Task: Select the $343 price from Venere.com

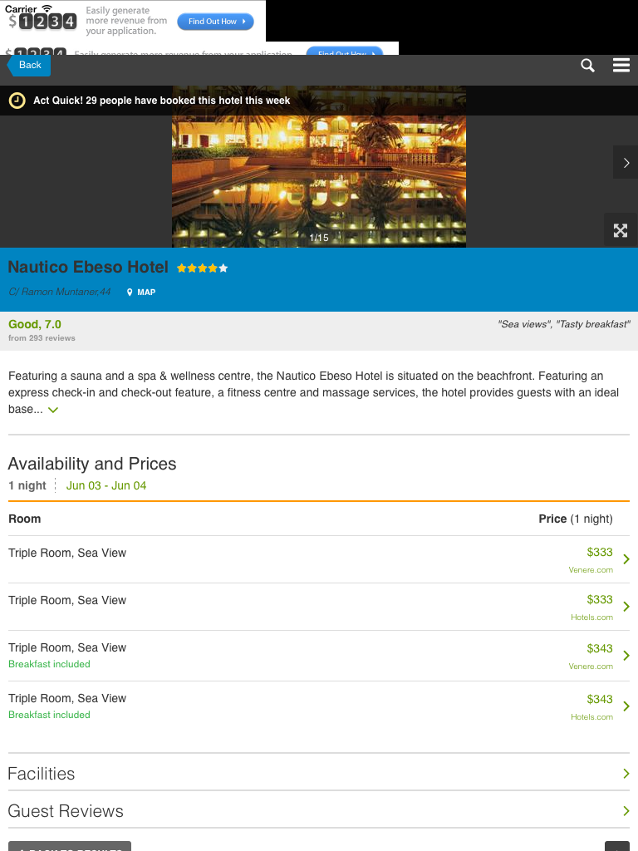Action: point(600,648)
